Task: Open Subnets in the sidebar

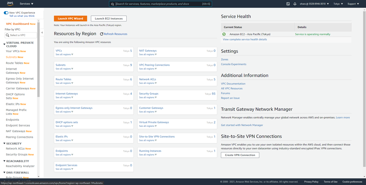Action: (x=11, y=57)
